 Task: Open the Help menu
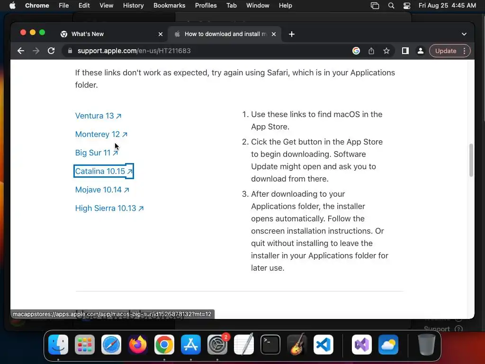point(285,6)
